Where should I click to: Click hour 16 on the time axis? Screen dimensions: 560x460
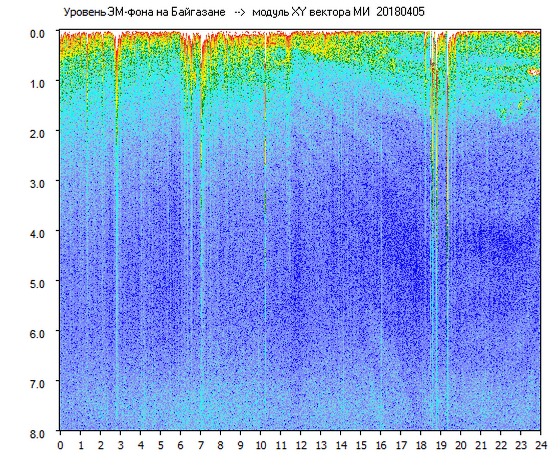click(x=381, y=446)
